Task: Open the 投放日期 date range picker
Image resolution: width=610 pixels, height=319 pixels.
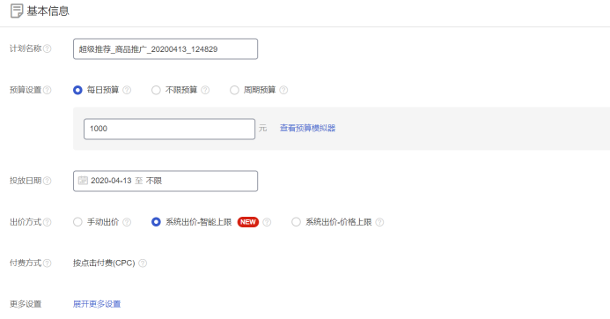Action: point(165,181)
